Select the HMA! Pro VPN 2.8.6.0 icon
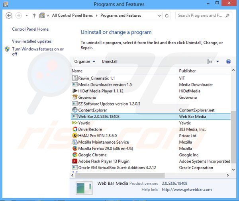The height and width of the screenshot is (201, 239). [x=75, y=135]
